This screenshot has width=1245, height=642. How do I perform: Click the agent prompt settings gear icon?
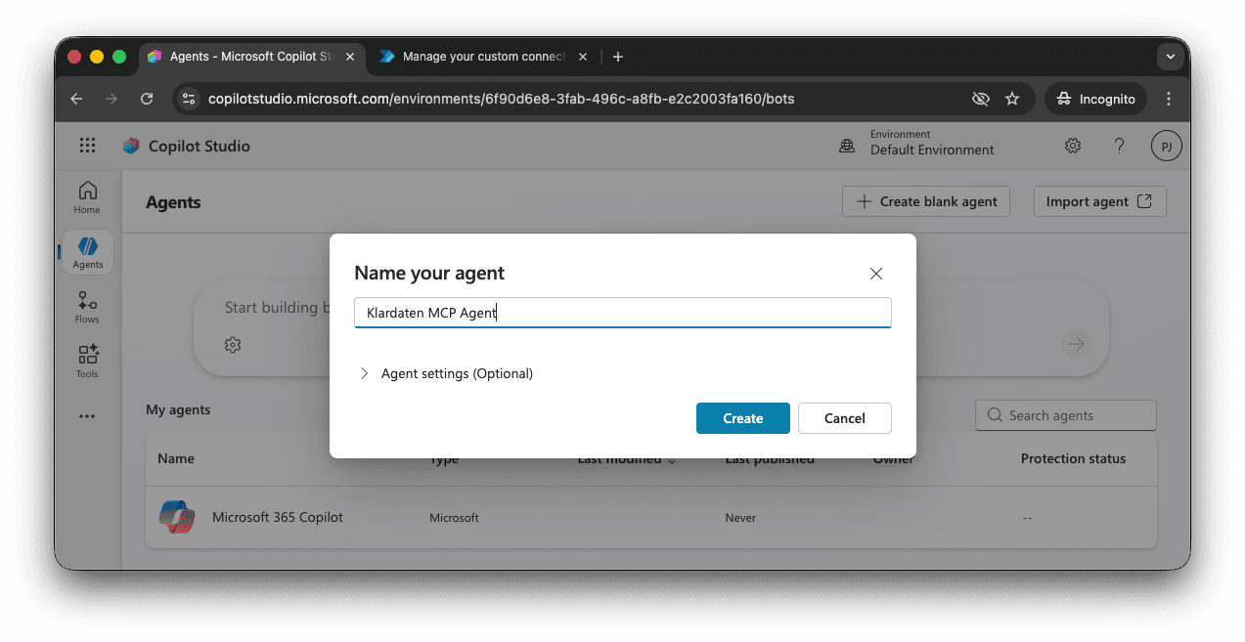(x=233, y=344)
